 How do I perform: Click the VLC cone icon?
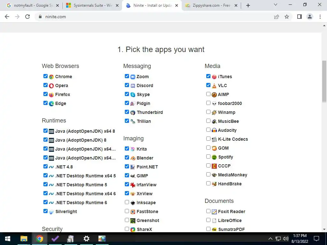tap(214, 85)
